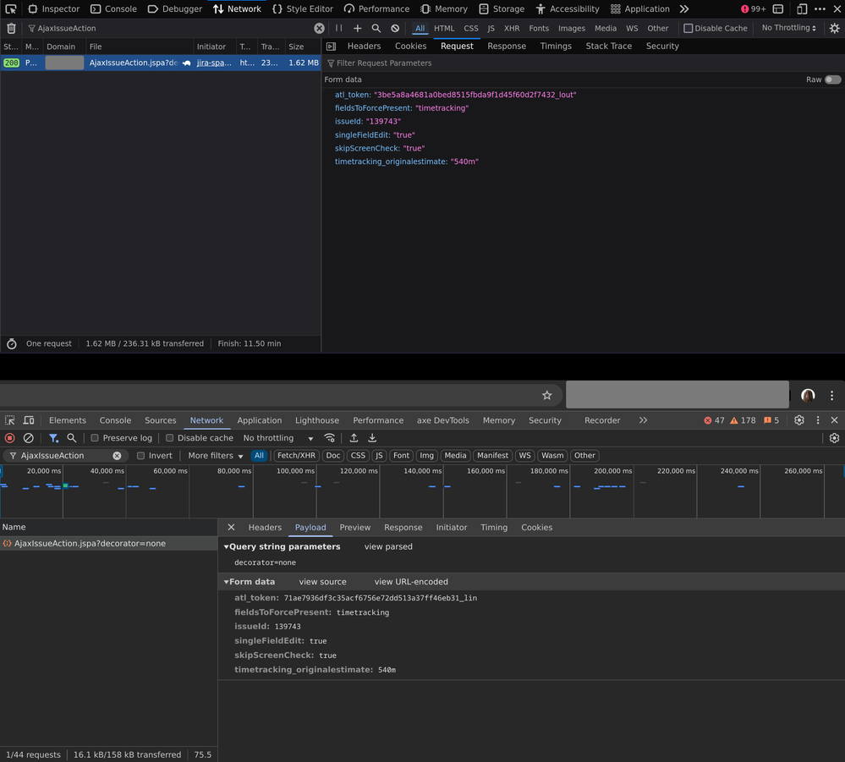Expand the More filters dropdown

215,456
